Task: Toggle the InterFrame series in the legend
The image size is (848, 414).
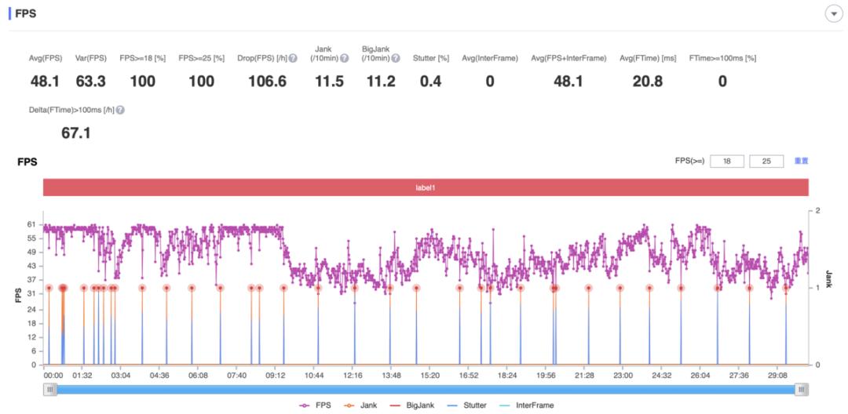Action: [x=526, y=405]
